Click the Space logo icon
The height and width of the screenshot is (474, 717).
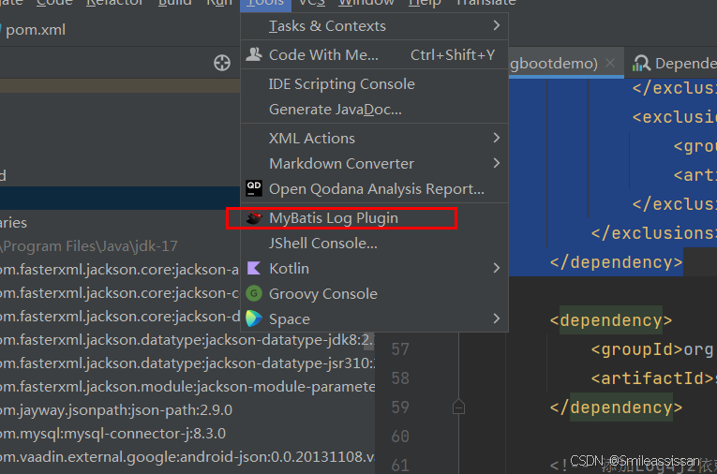pyautogui.click(x=254, y=318)
